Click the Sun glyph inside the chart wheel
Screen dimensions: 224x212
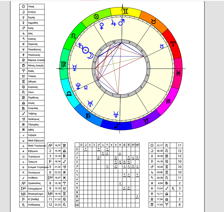pyautogui.click(x=86, y=50)
